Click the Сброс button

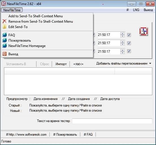tap(44, 64)
